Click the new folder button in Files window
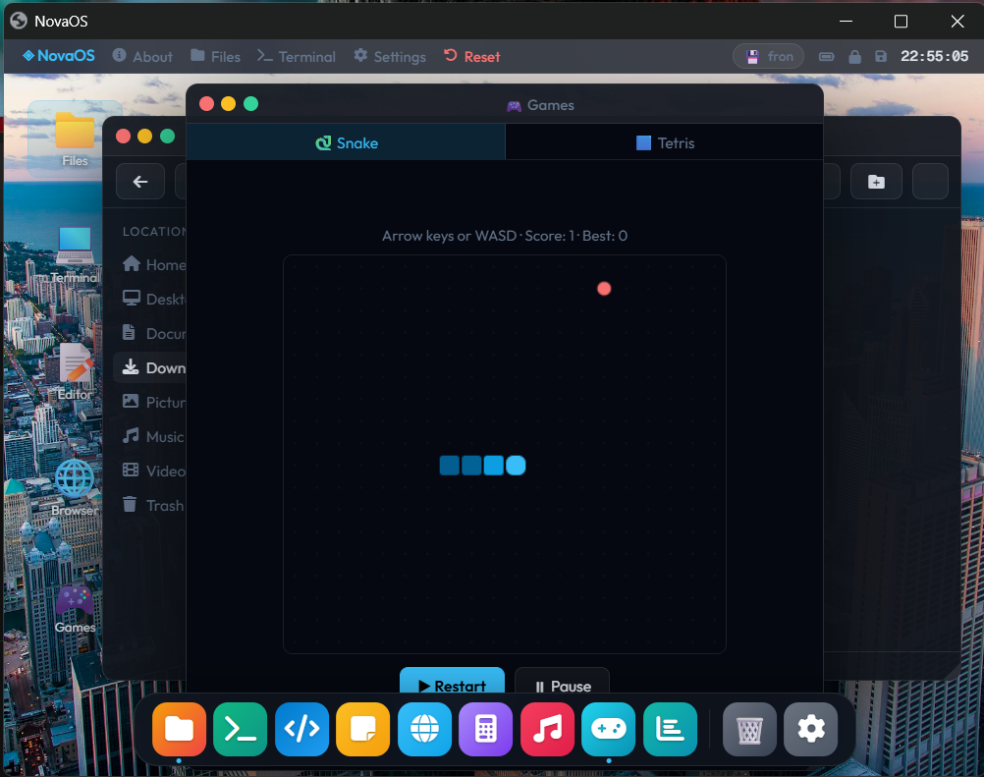Viewport: 984px width, 777px height. pyautogui.click(x=876, y=182)
